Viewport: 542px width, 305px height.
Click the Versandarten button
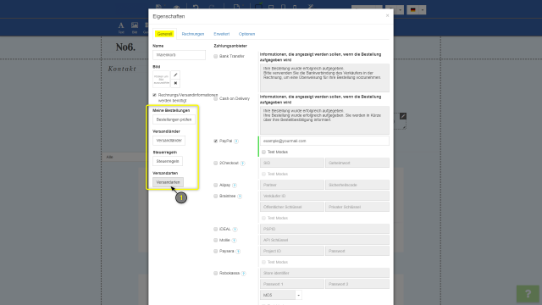click(168, 182)
